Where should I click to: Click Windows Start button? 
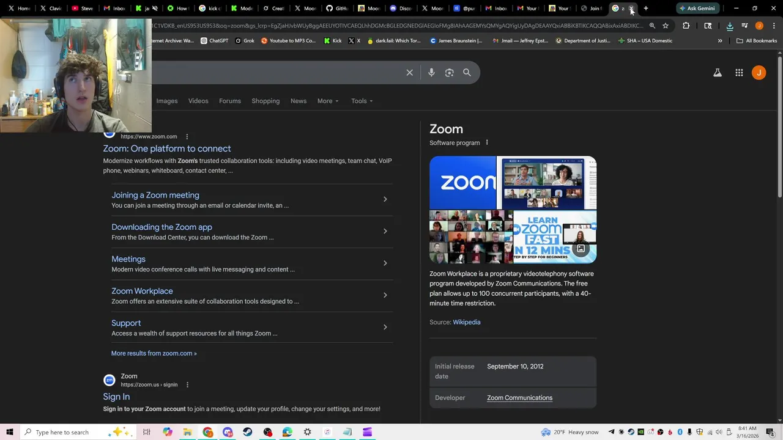click(x=10, y=432)
